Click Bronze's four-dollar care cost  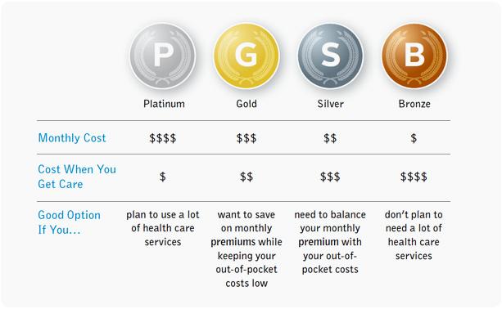point(414,177)
